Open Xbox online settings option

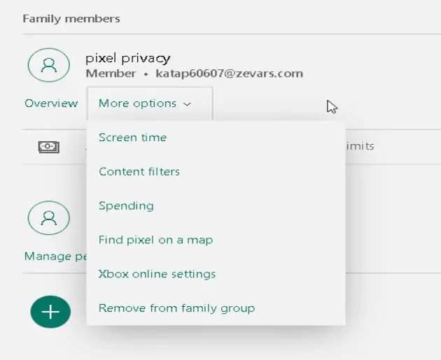(x=157, y=274)
